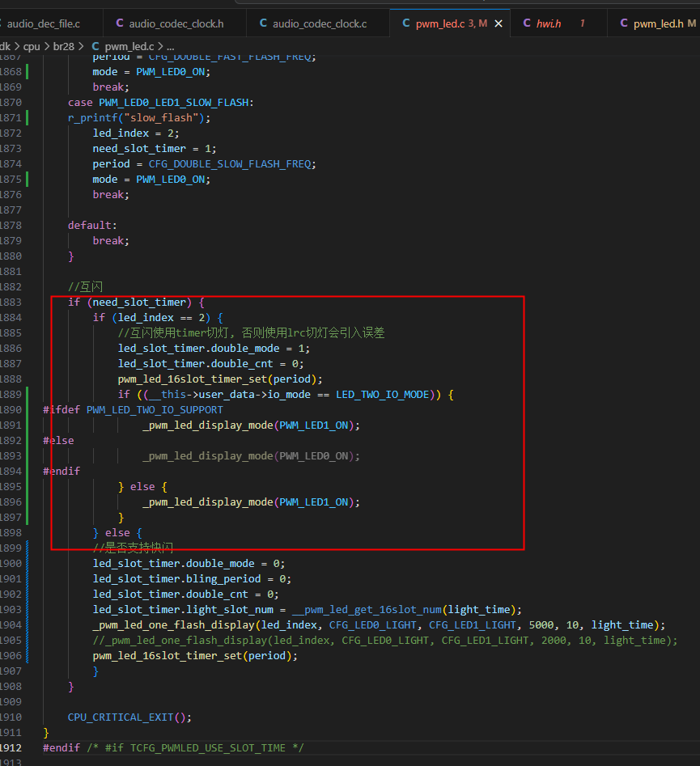The width and height of the screenshot is (700, 766).
Task: Open the cpu folder breadcrumb
Action: (x=32, y=46)
